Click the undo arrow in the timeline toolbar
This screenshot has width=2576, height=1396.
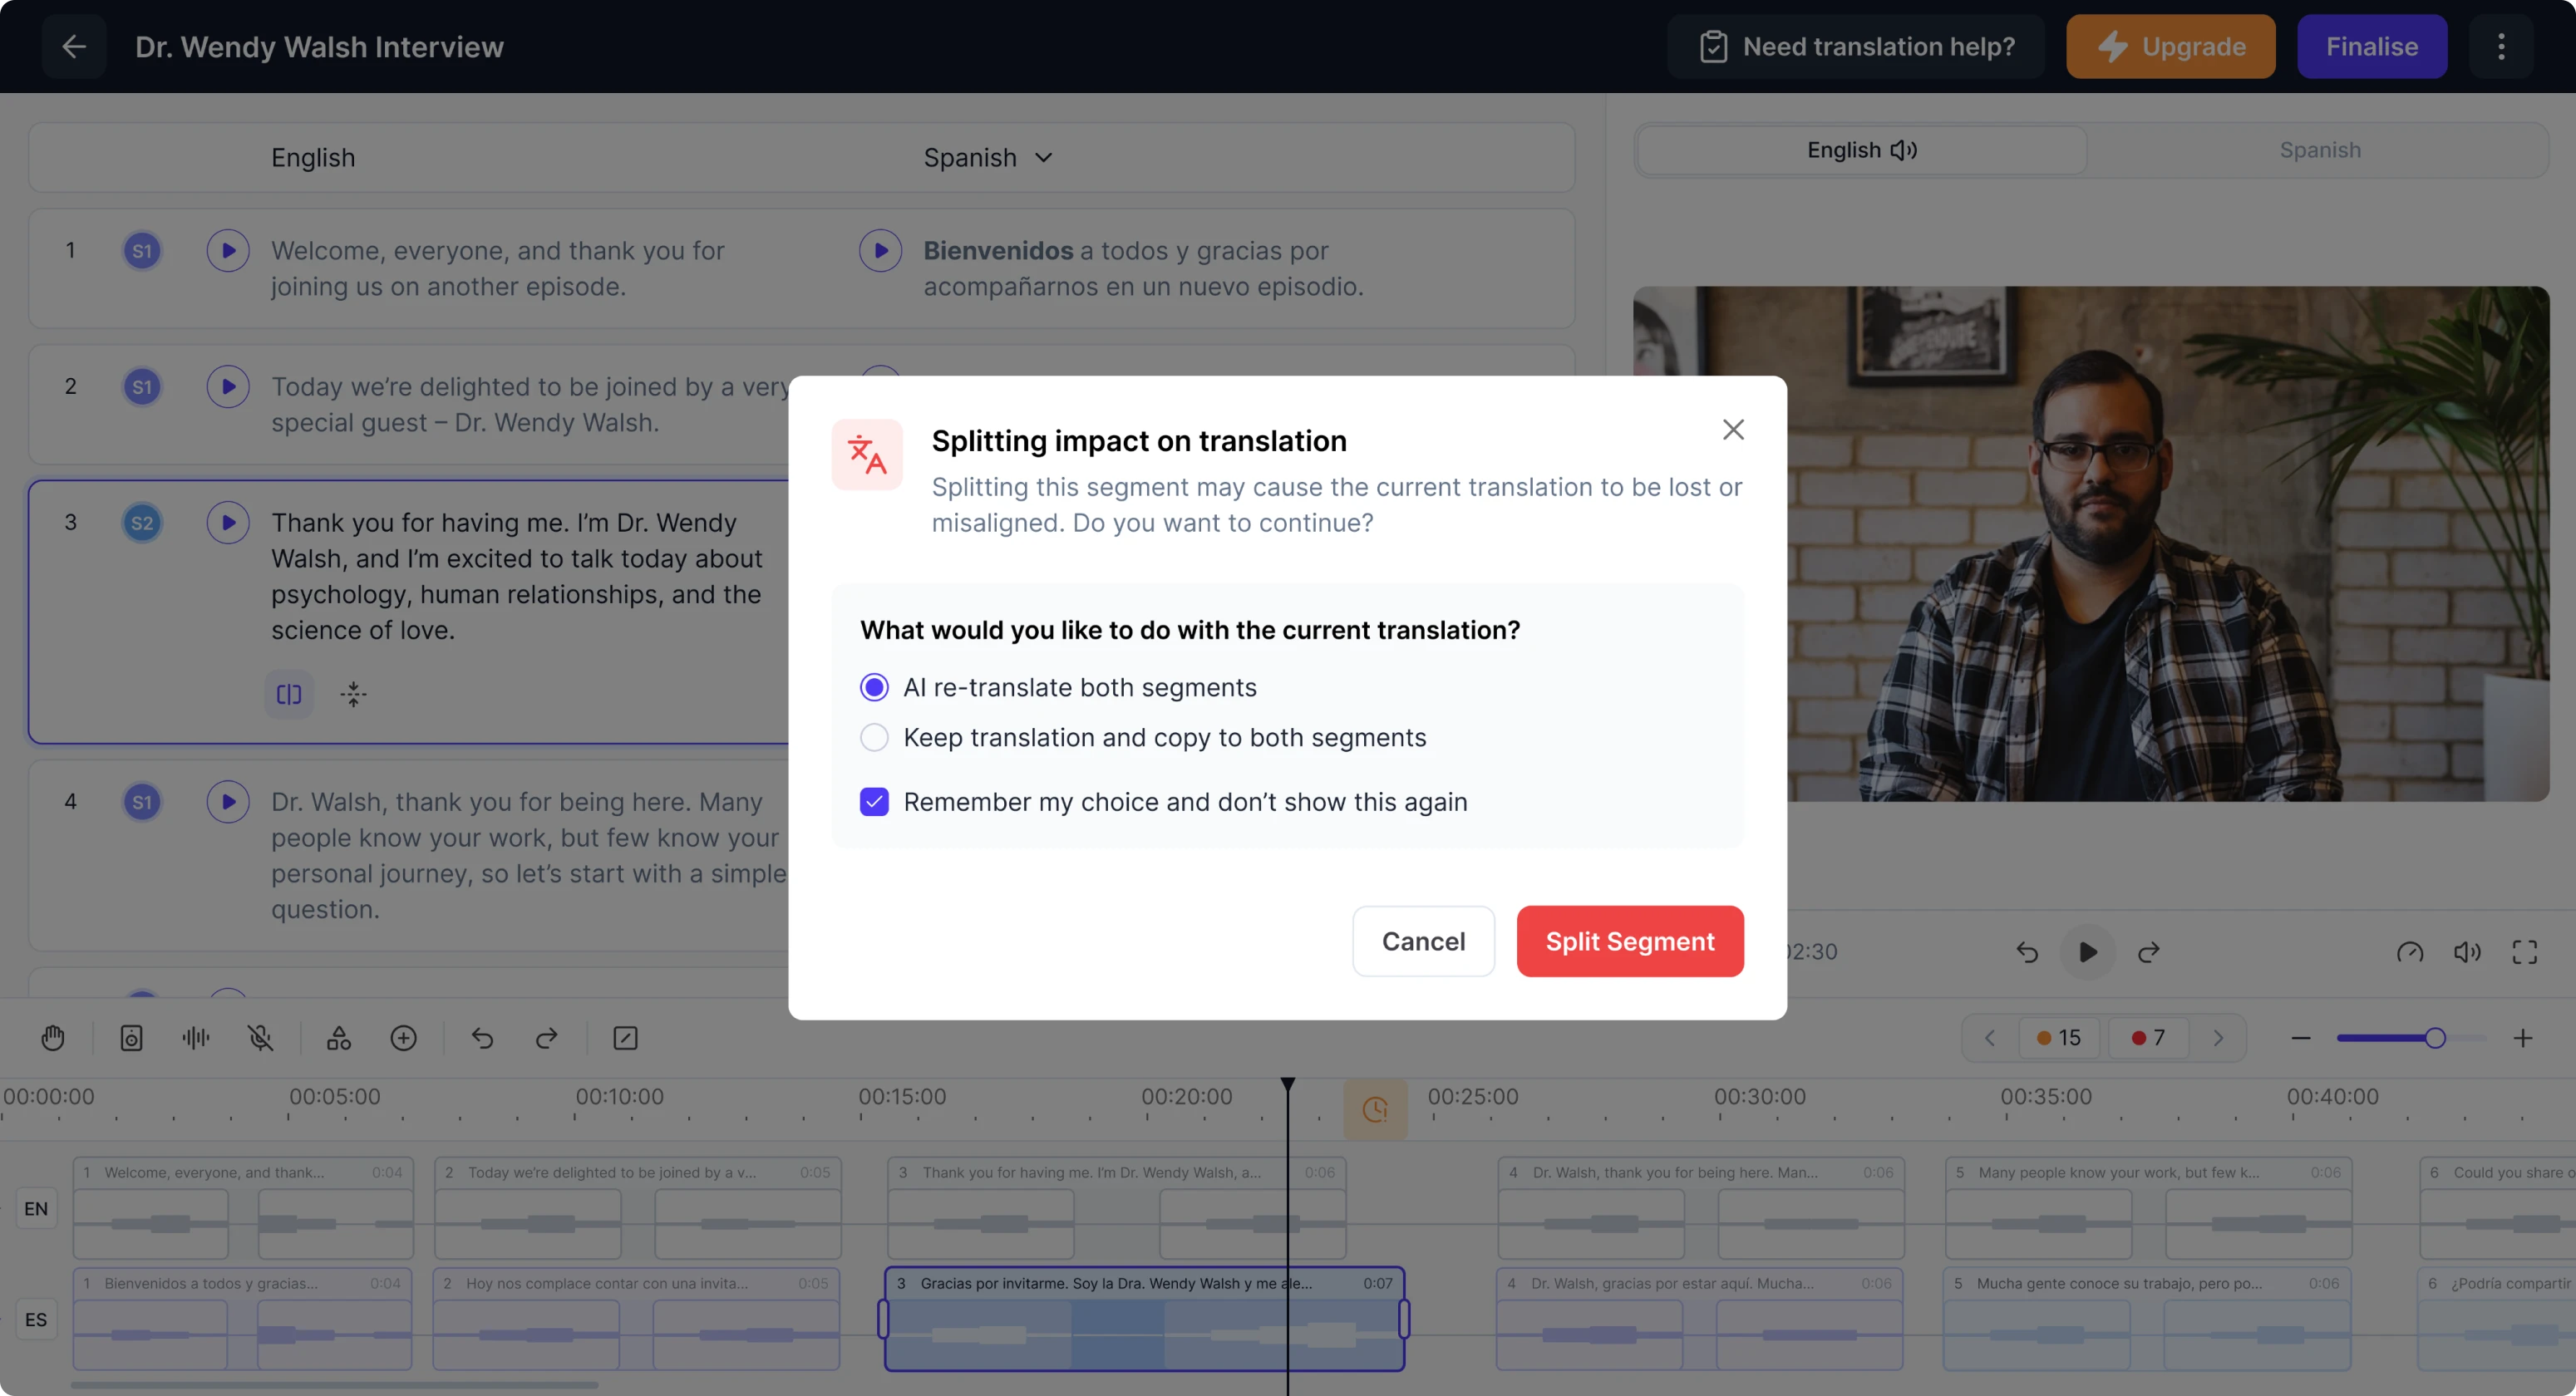click(x=483, y=1037)
